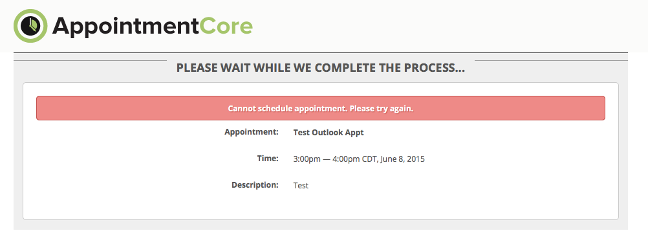The height and width of the screenshot is (244, 648).
Task: Click the "Time:" field label
Action: pos(268,159)
